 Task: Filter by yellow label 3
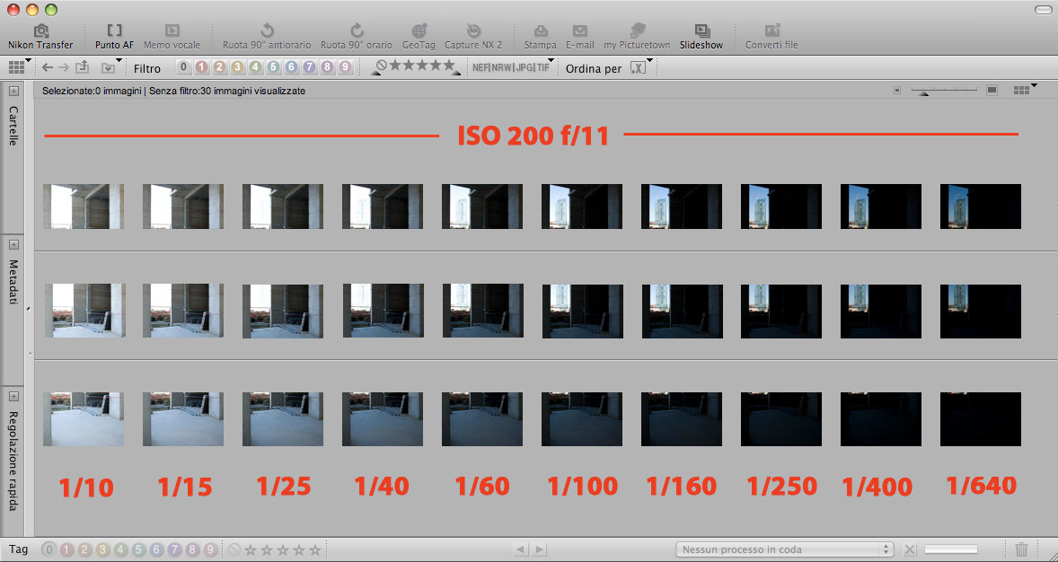pyautogui.click(x=237, y=67)
